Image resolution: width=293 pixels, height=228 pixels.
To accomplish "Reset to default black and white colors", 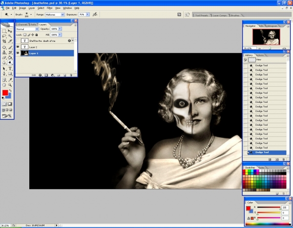I will coord(3,98).
